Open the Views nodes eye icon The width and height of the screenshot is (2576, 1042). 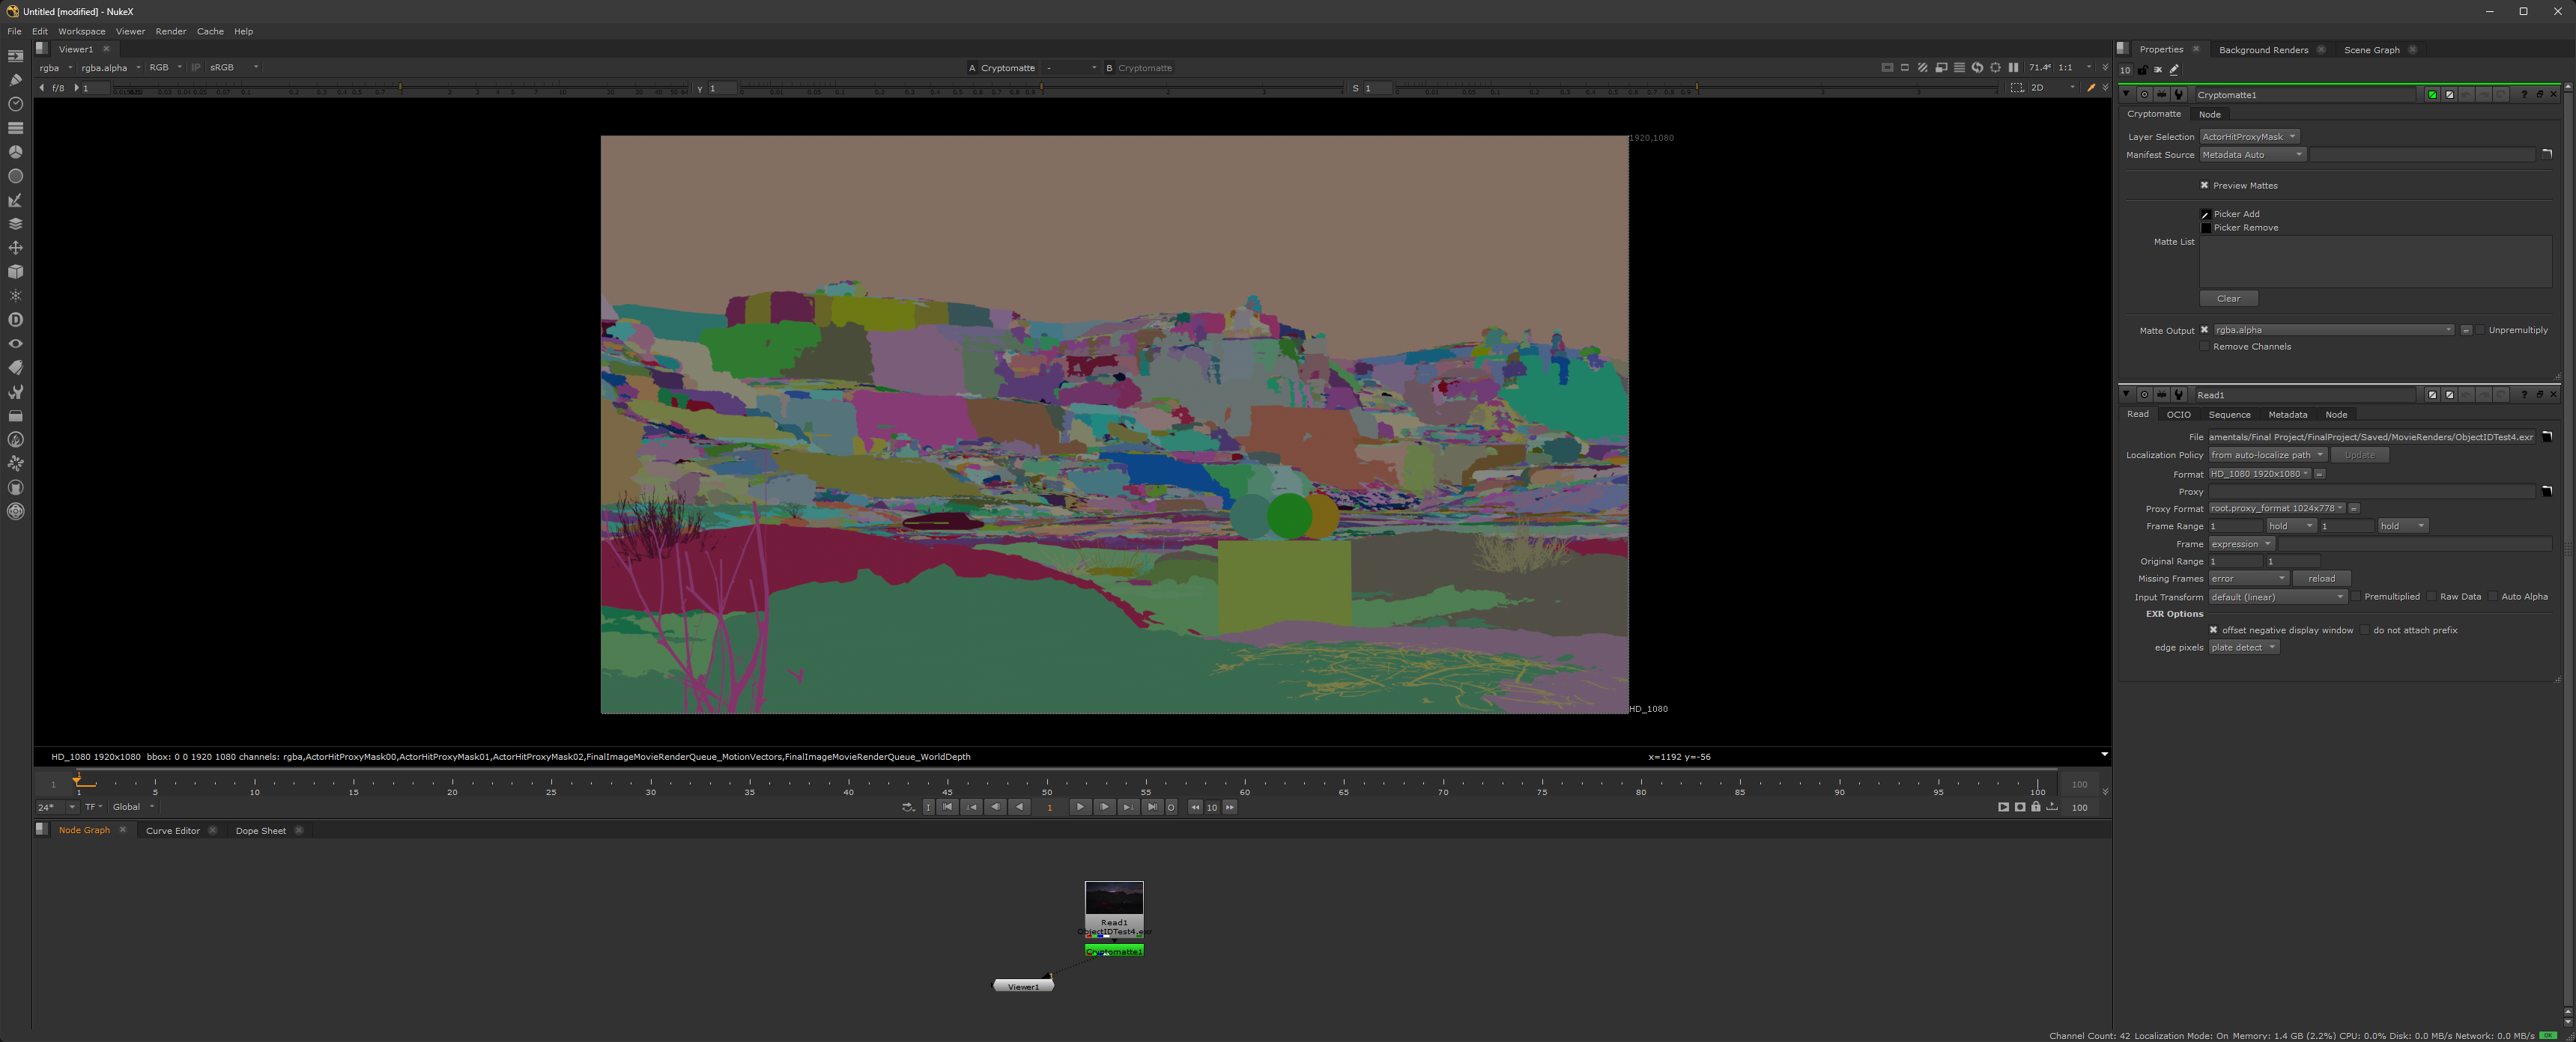click(15, 344)
